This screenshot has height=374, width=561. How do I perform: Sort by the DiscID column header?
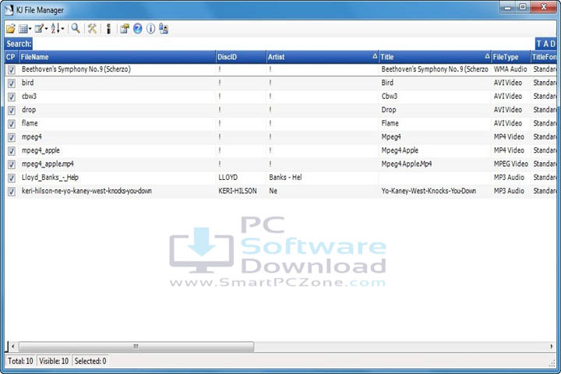241,57
